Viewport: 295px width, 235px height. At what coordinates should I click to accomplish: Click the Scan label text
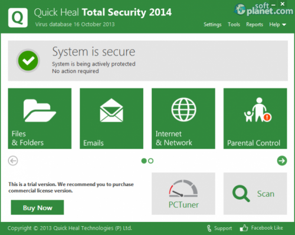(265, 194)
